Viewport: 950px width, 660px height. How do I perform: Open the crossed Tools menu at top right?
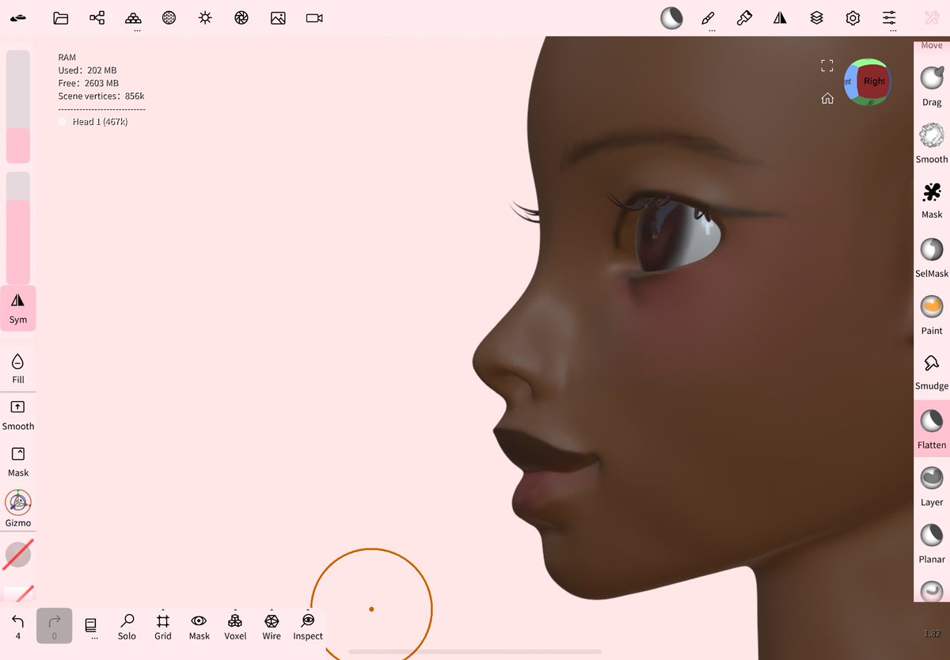(931, 17)
